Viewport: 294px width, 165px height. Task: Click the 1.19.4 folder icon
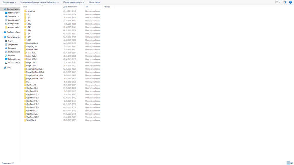point(25,30)
